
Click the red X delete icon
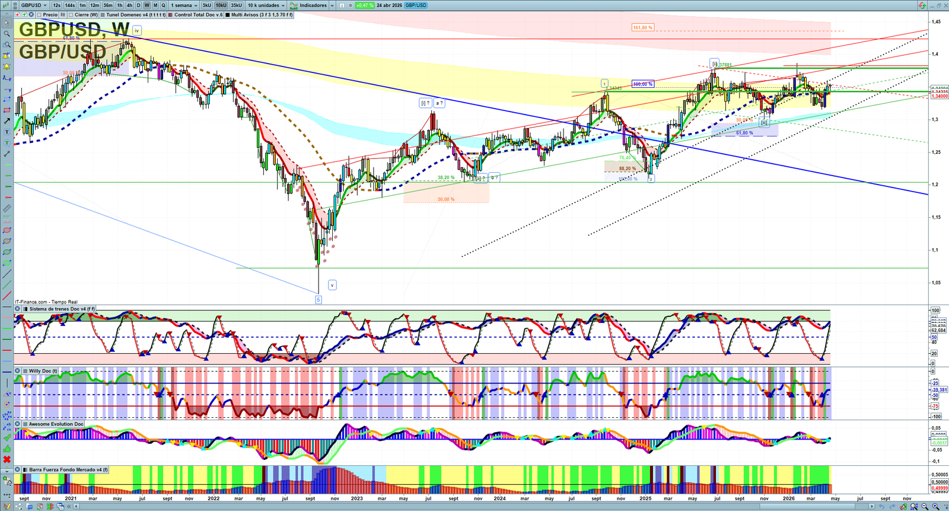(7, 459)
